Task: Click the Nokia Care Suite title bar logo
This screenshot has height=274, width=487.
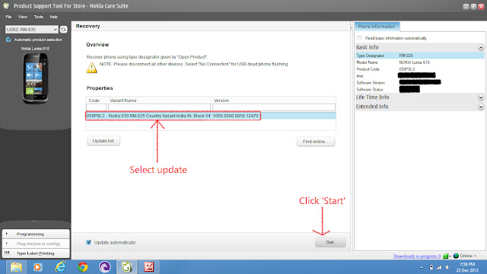Action: click(x=6, y=5)
